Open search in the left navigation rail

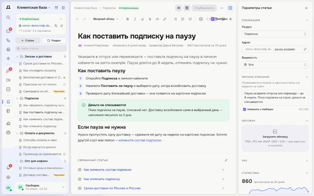(8, 17)
